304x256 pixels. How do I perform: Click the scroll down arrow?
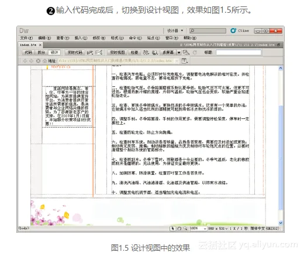coord(281,223)
